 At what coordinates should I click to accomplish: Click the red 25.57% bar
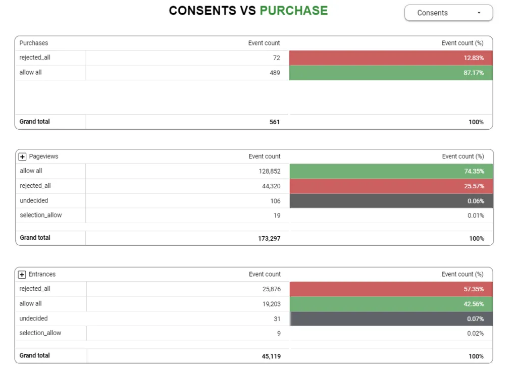(391, 186)
